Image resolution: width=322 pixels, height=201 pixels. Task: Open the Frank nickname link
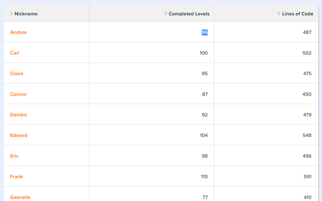point(17,176)
